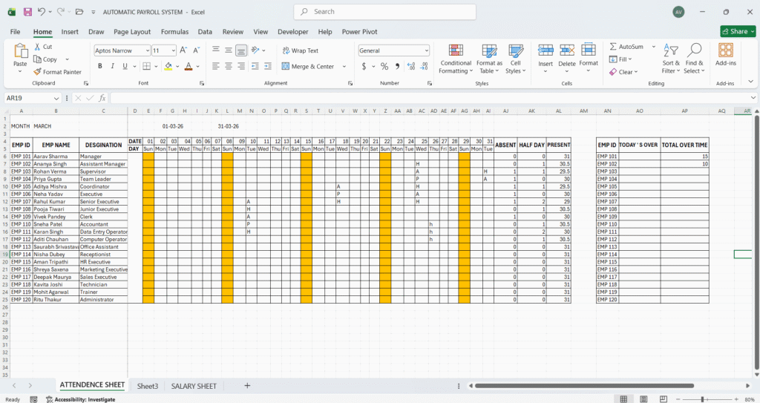Open the Power Pivot tab
Image resolution: width=760 pixels, height=403 pixels.
pyautogui.click(x=360, y=31)
